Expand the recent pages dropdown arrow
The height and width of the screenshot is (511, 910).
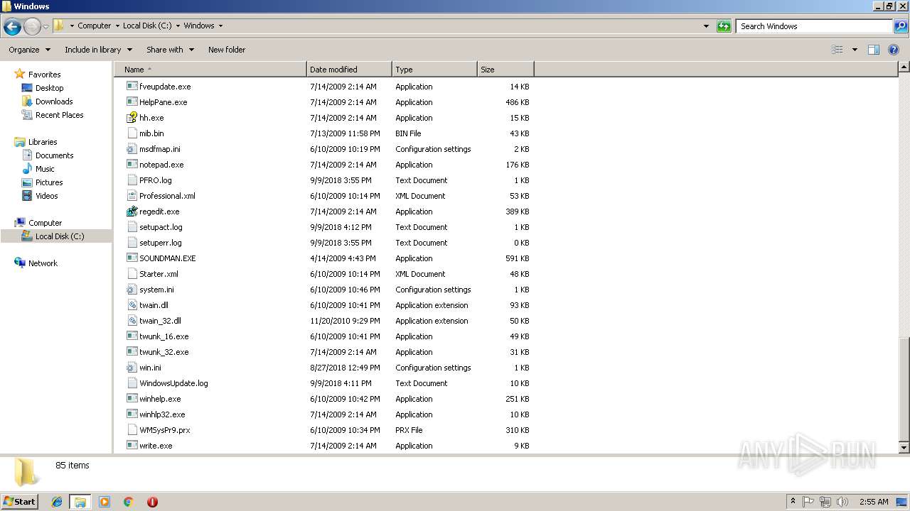click(46, 27)
